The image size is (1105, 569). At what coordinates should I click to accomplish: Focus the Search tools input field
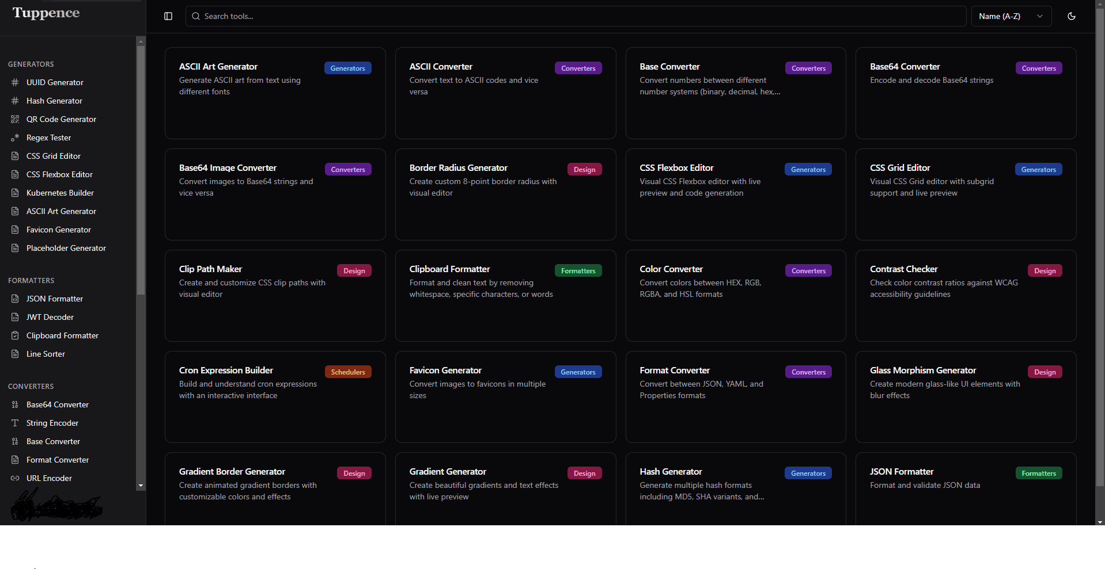(576, 16)
